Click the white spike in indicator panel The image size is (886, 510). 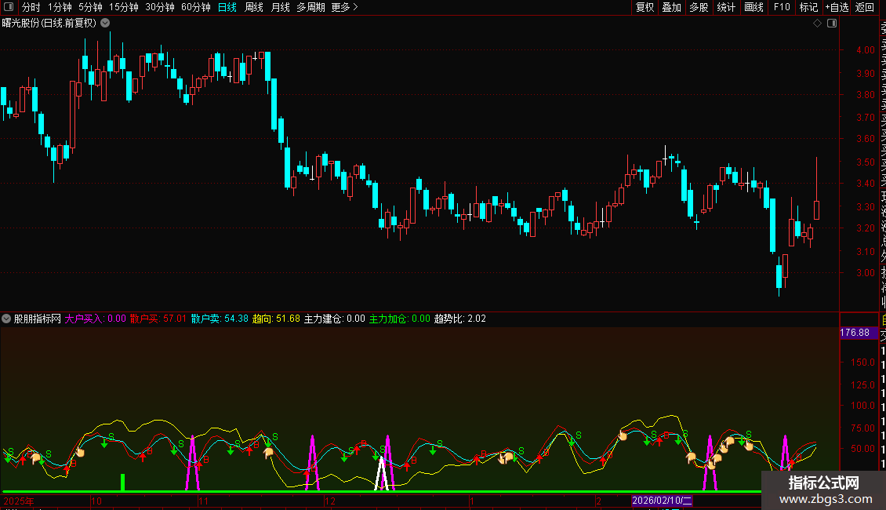pos(381,474)
